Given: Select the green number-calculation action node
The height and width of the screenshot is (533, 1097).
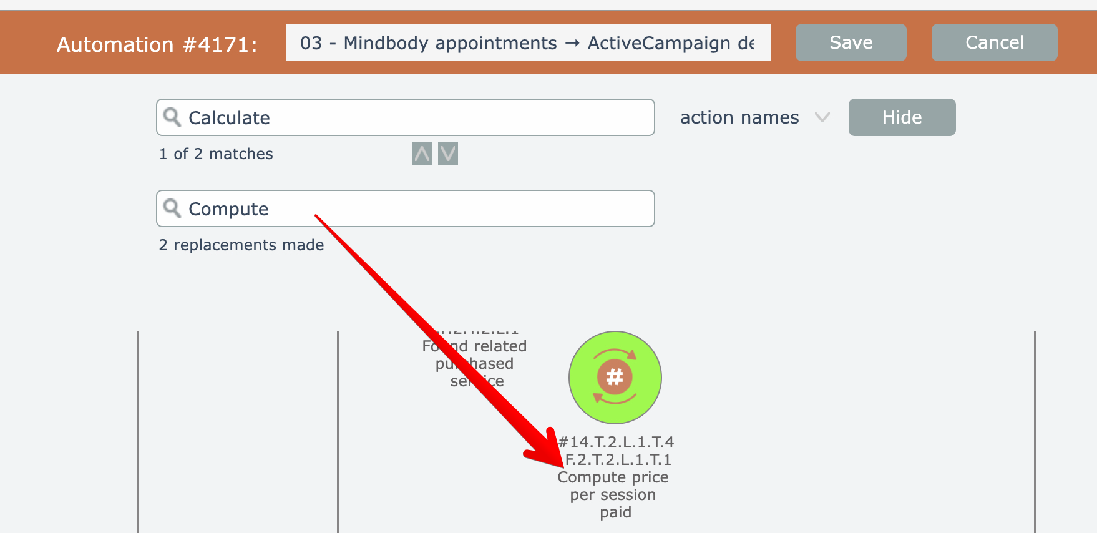Looking at the screenshot, I should [x=615, y=378].
